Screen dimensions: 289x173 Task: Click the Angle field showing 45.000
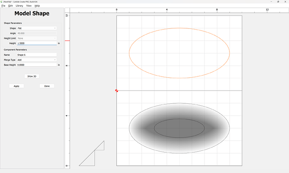tap(36, 33)
